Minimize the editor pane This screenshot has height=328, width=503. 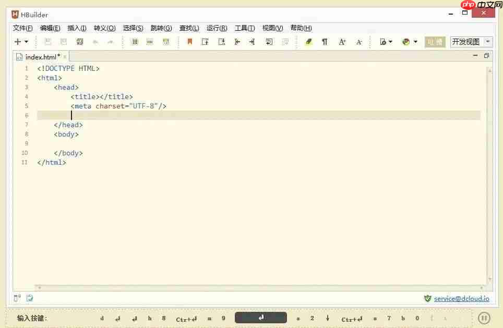tap(475, 55)
